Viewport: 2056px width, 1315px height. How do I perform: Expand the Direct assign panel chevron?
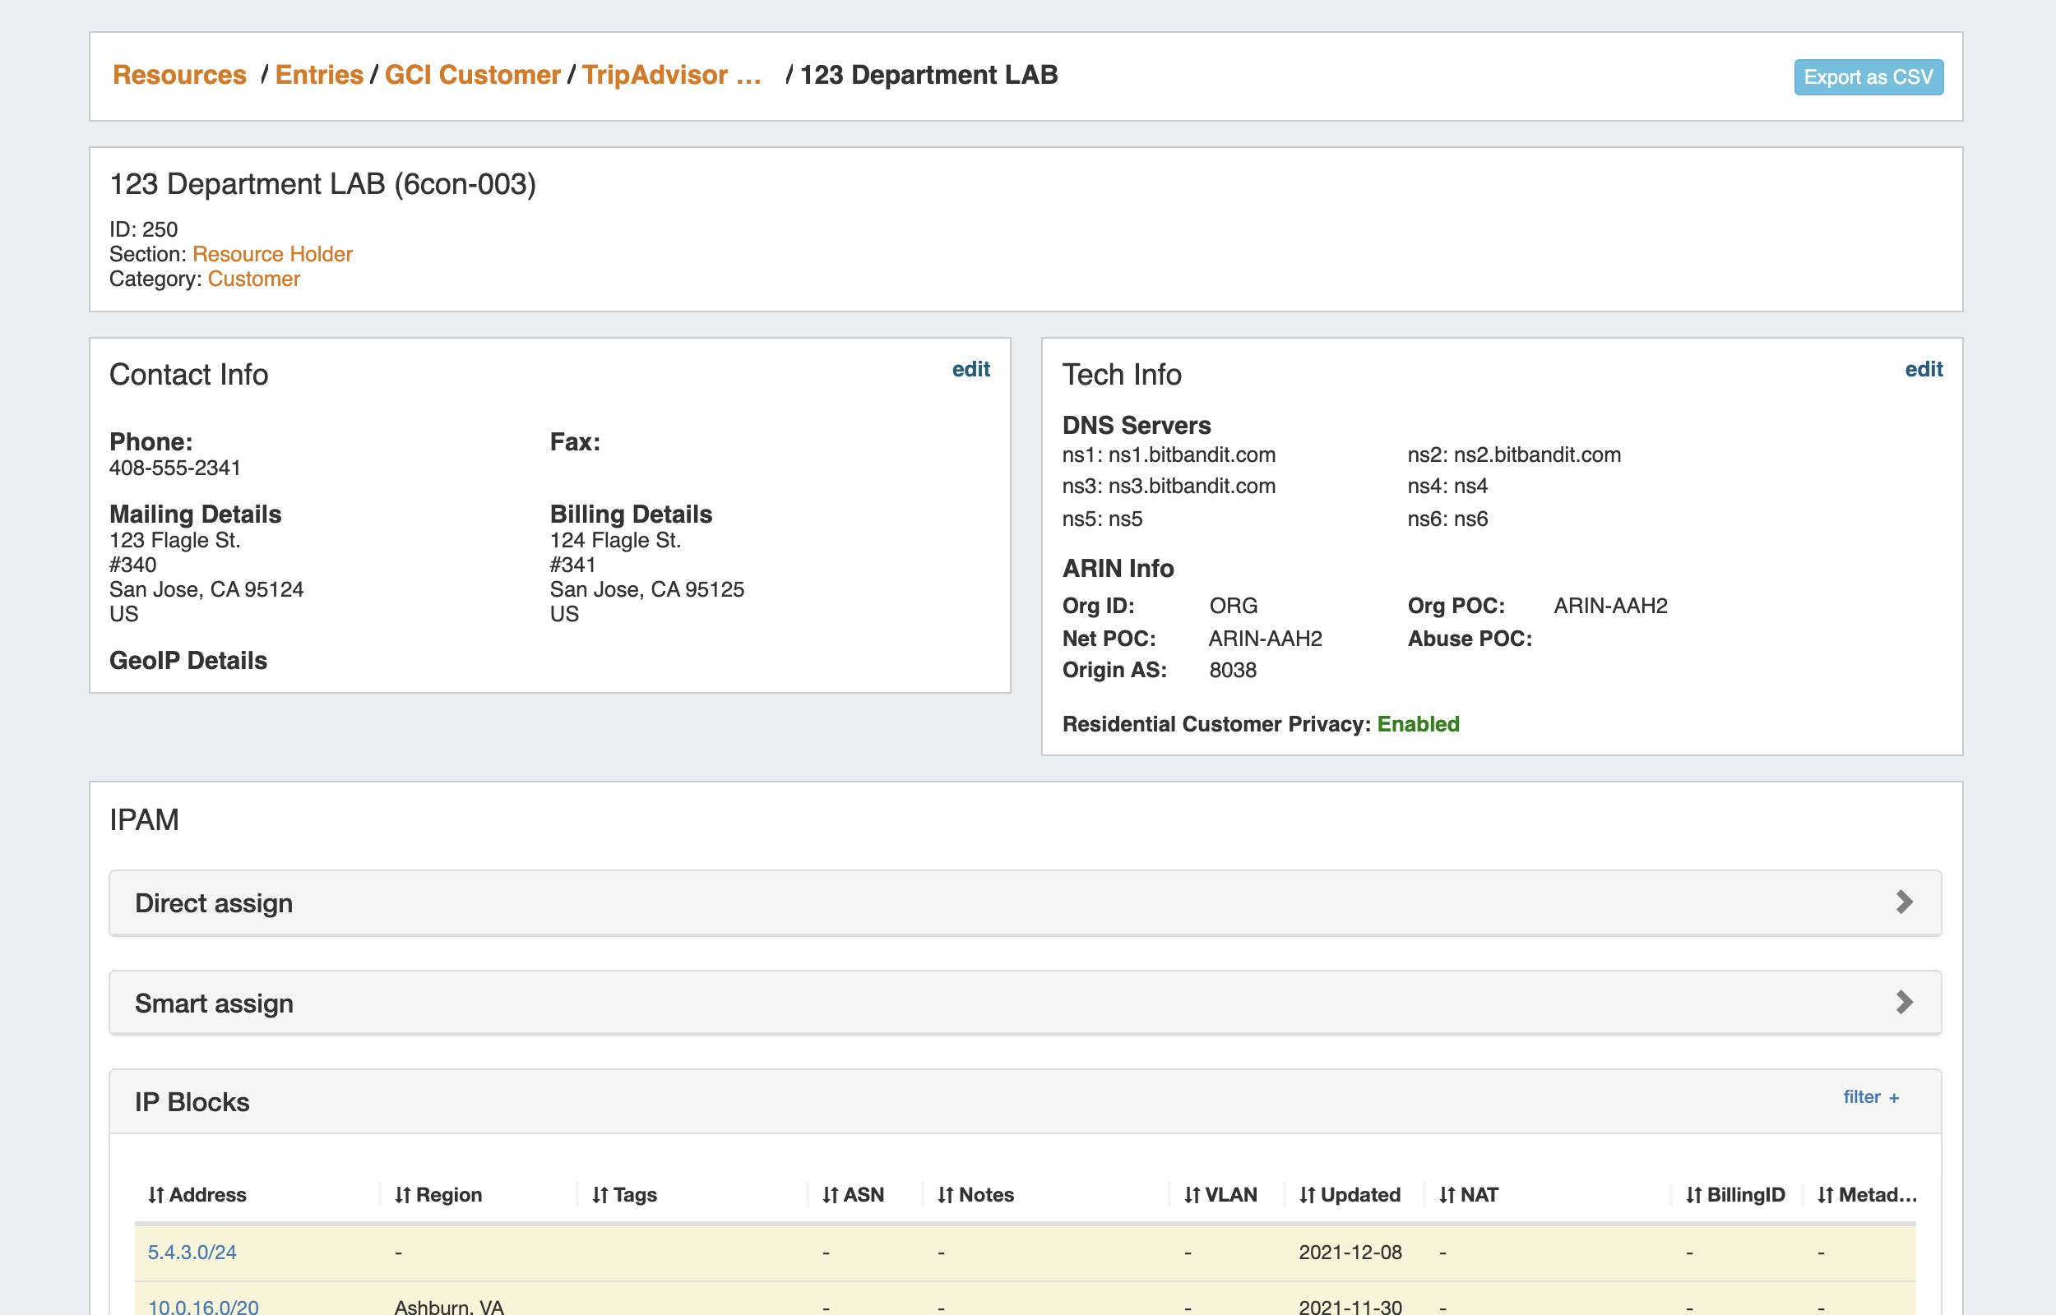1904,902
